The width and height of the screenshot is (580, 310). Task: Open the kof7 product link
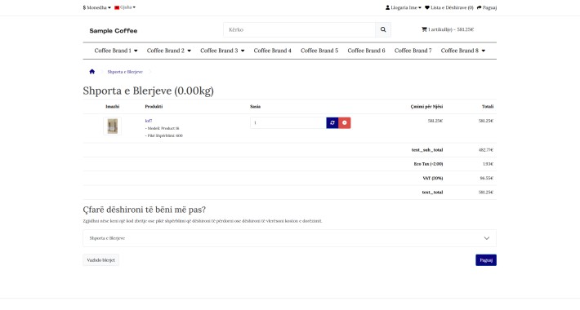tap(149, 121)
